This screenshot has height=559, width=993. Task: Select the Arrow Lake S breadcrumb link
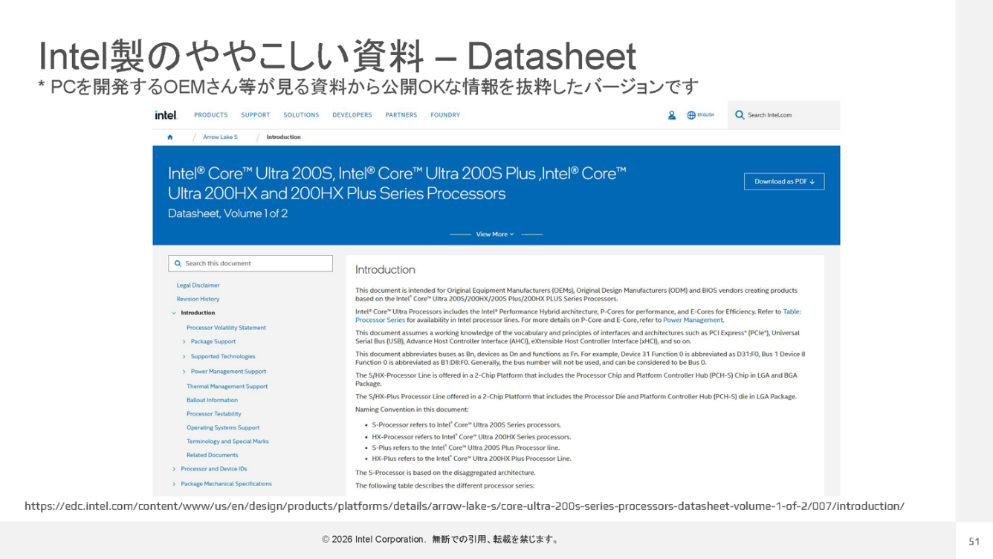(221, 137)
